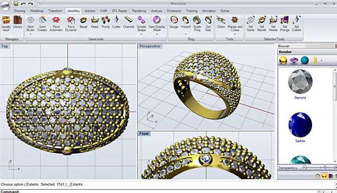This screenshot has width=337, height=193.
Task: Apply the Saphire material thumbnail
Action: [x=300, y=125]
